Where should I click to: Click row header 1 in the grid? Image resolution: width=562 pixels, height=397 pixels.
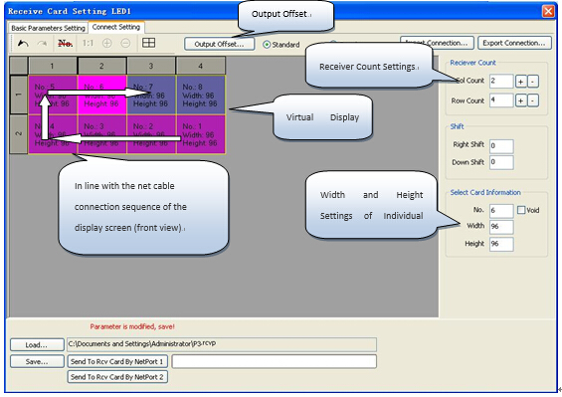click(x=19, y=96)
